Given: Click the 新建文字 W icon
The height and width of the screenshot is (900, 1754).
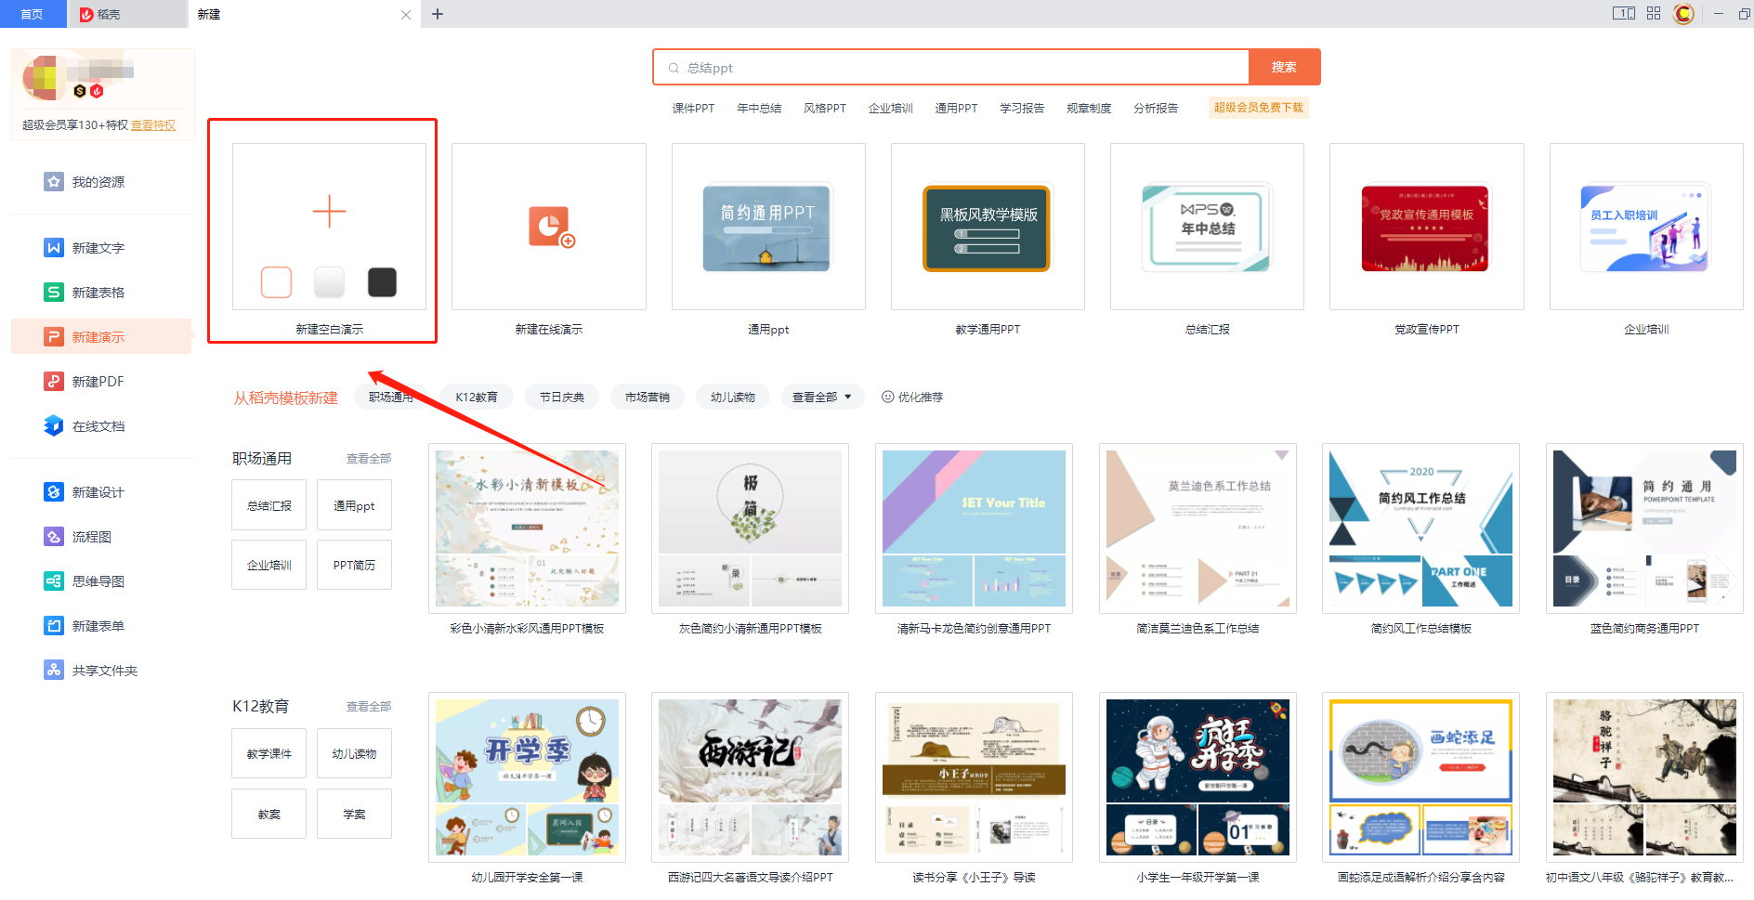Looking at the screenshot, I should point(54,247).
